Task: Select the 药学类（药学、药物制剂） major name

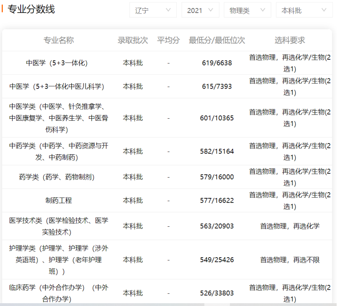Action: (x=57, y=177)
